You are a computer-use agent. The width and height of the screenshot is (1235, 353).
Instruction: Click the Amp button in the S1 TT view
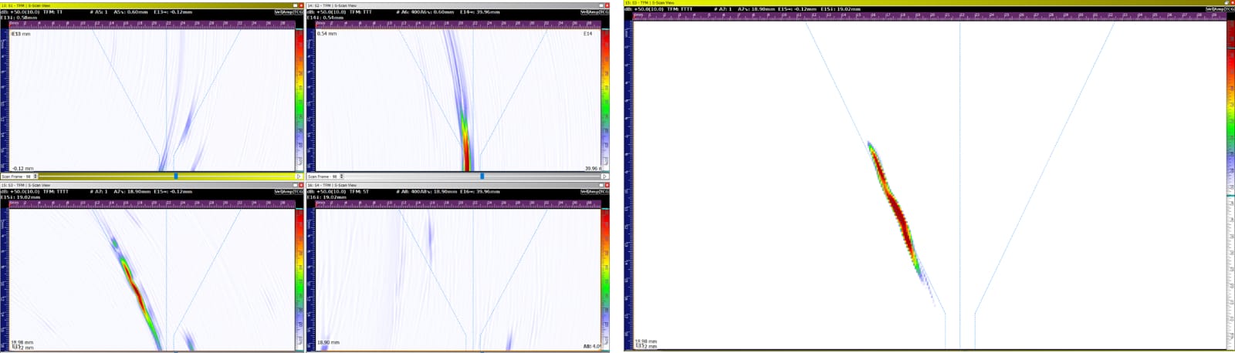(x=286, y=12)
